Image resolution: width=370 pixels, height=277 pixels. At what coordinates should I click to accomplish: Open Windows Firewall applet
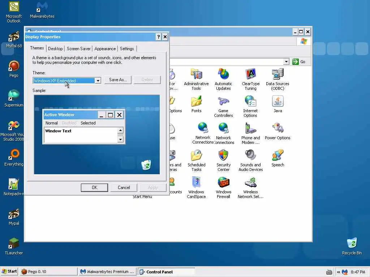pos(223,188)
